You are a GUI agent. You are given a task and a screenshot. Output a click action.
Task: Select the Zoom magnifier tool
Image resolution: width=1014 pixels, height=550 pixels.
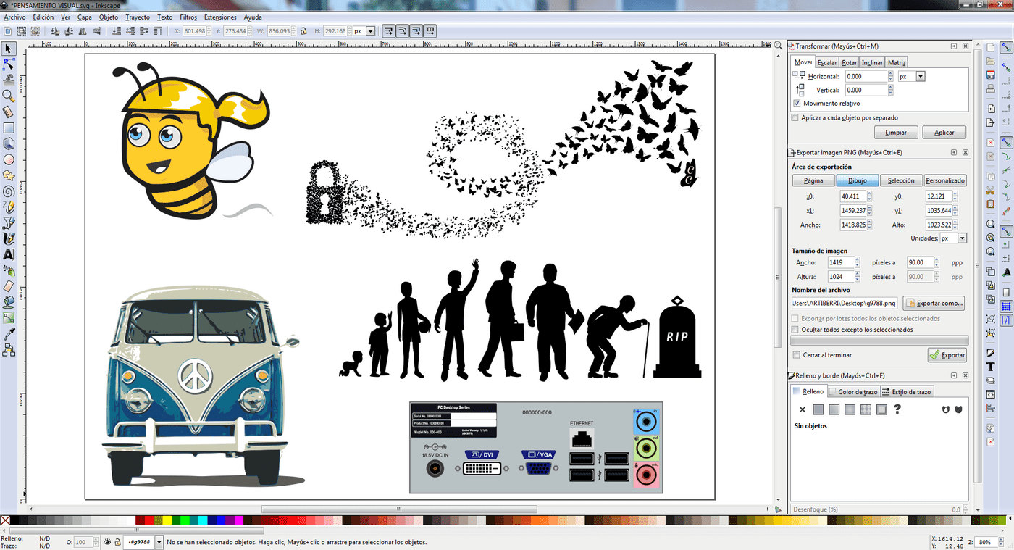click(9, 96)
